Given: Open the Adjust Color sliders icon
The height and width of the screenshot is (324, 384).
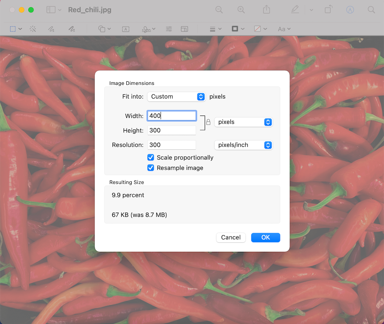Looking at the screenshot, I should tap(169, 29).
